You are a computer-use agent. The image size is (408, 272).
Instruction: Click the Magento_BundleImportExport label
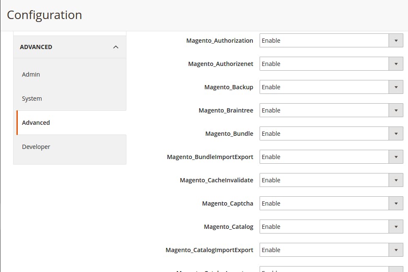(x=210, y=157)
